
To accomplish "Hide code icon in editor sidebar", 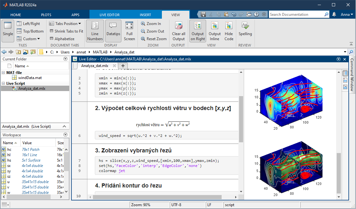I will click(345, 87).
